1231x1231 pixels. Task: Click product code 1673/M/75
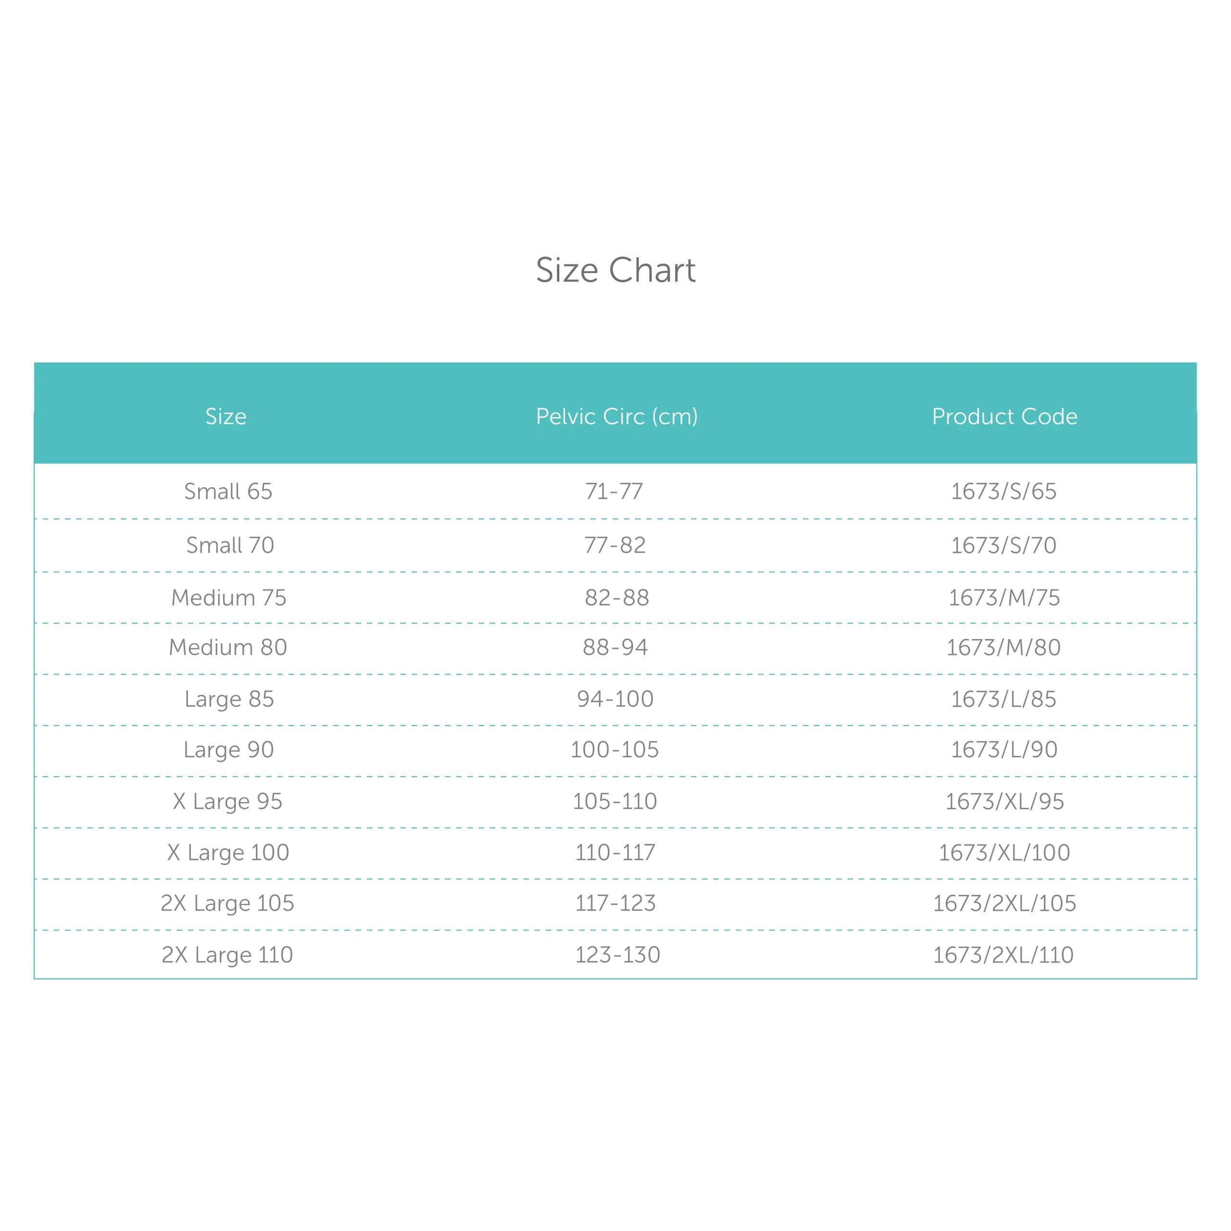click(x=1004, y=598)
